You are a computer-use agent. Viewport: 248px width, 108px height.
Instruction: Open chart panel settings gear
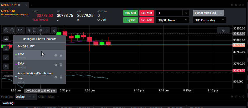tap(236, 5)
